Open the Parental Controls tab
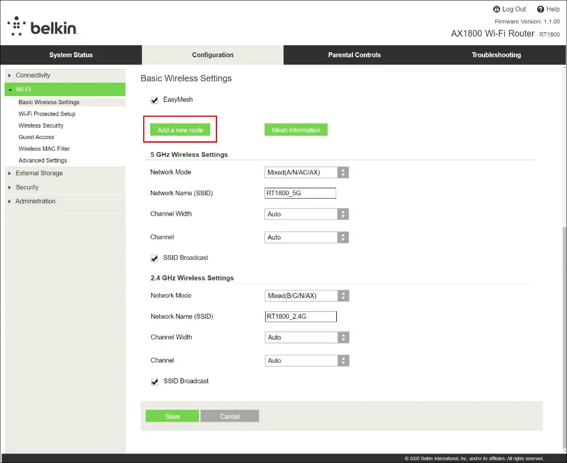 [355, 55]
